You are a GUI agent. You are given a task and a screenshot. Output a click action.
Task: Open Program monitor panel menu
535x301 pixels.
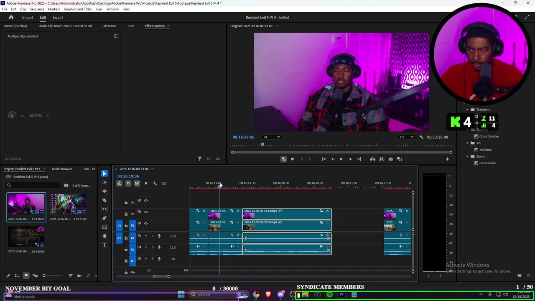tap(277, 26)
